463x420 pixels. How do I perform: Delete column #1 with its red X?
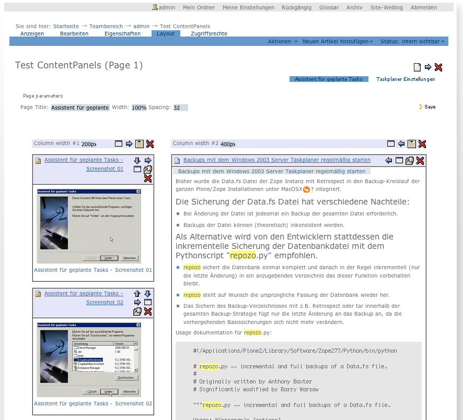pos(150,144)
